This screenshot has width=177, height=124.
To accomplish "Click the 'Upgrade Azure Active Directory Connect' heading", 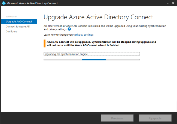I will pyautogui.click(x=98, y=17).
